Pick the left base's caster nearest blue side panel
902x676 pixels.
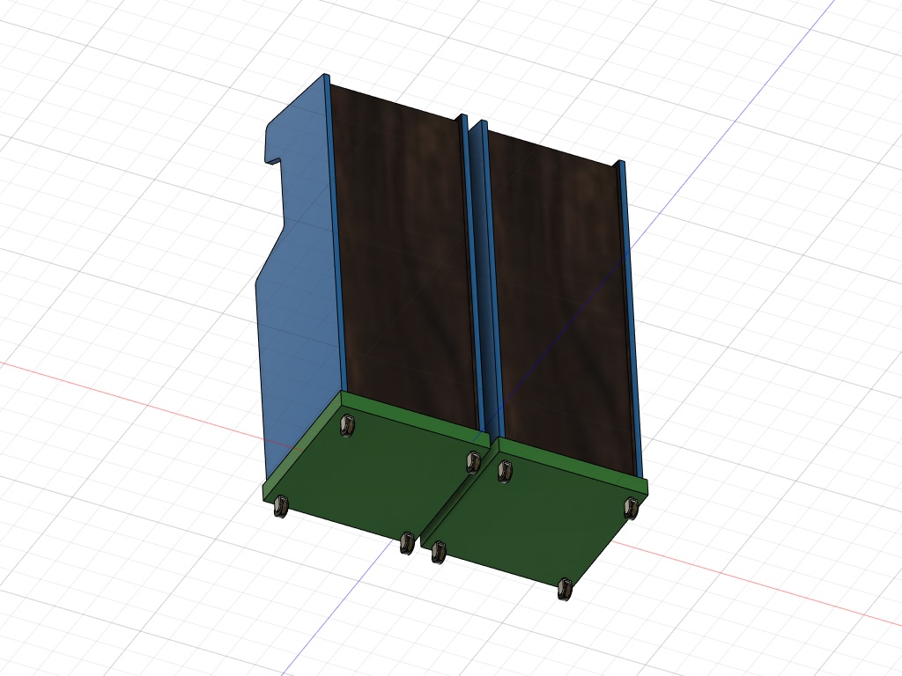(x=348, y=427)
